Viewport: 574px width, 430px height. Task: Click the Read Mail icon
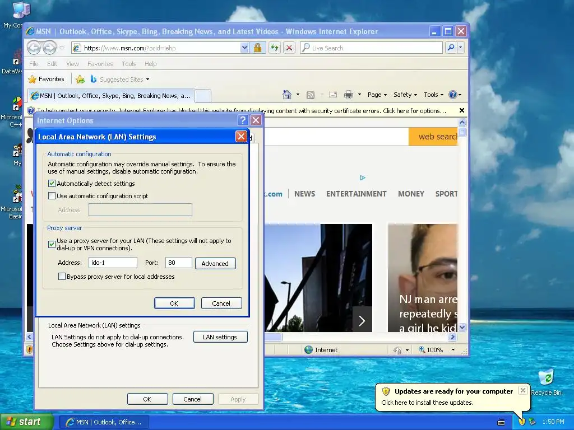coord(333,95)
